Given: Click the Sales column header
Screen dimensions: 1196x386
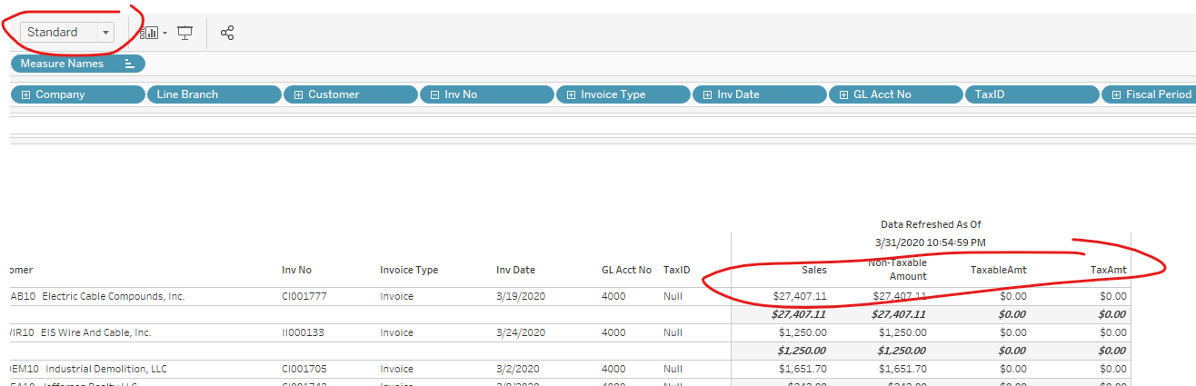Looking at the screenshot, I should 813,270.
